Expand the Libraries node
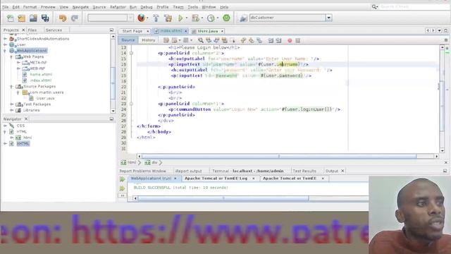Screen dimensions: 451x254 click(x=11, y=110)
